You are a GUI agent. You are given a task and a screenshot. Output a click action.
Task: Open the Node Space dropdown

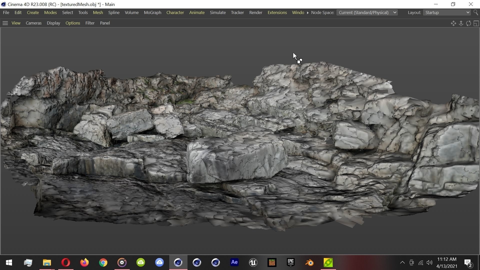[367, 12]
